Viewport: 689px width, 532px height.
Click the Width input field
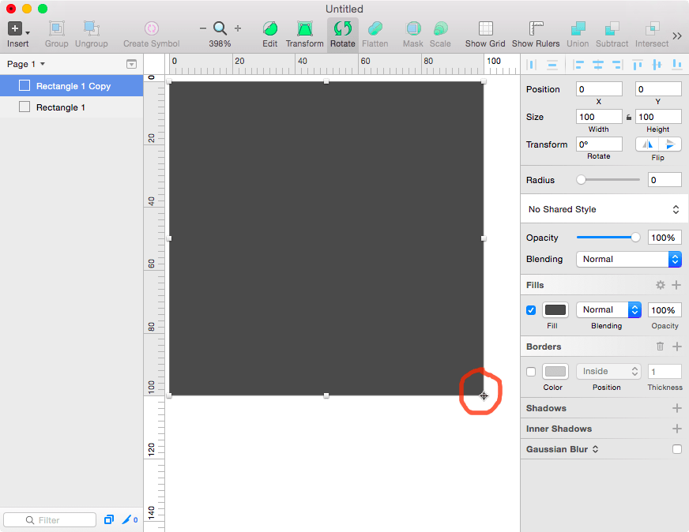click(x=599, y=117)
